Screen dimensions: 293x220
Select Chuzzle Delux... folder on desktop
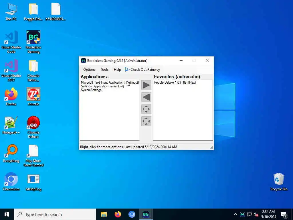pos(33,70)
